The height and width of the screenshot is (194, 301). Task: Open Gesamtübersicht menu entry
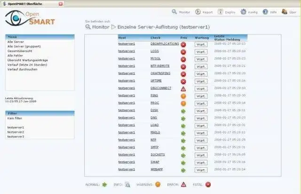tap(20, 51)
